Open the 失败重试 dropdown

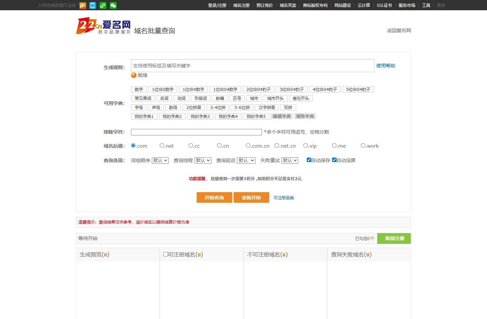pyautogui.click(x=290, y=160)
